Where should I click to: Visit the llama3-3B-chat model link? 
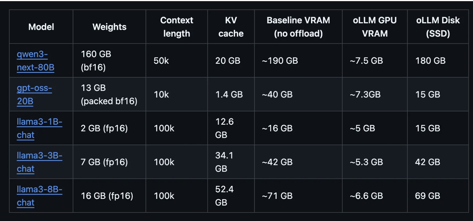point(39,162)
